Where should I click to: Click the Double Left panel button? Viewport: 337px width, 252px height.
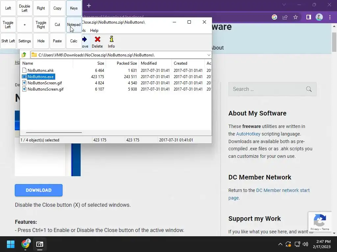click(x=24, y=8)
